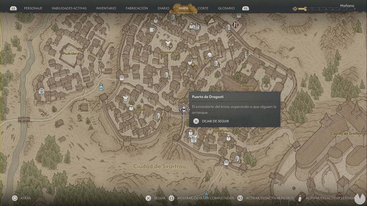Select the red and white shield marker
Viewport: 367px width, 206px height.
236,25
